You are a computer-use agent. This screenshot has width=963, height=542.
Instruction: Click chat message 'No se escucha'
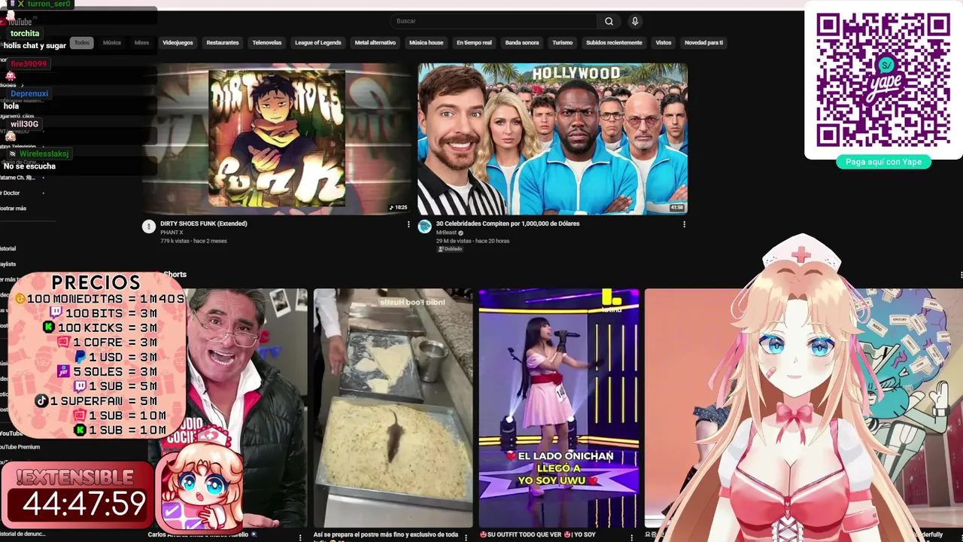click(29, 166)
